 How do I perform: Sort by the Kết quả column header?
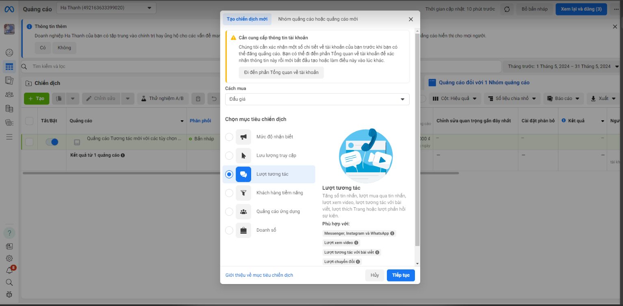[583, 121]
